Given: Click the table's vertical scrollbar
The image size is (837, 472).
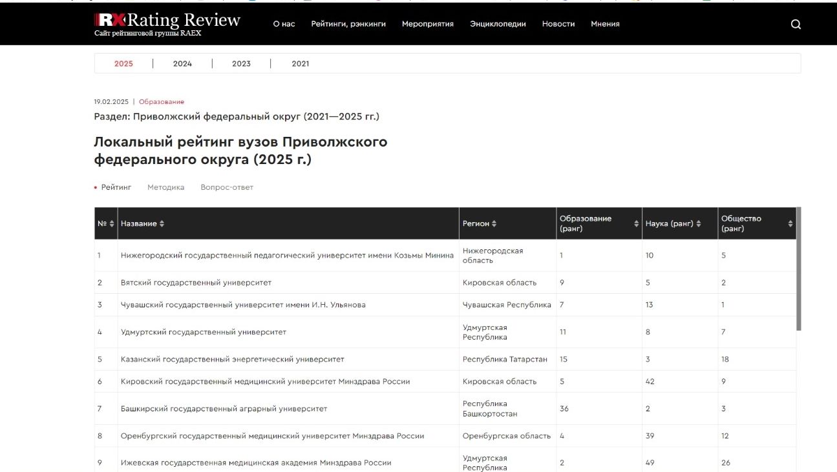Looking at the screenshot, I should coord(799,269).
